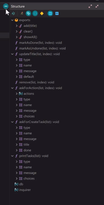Toggle the curly braces filter button
The image size is (104, 205).
click(35, 13)
